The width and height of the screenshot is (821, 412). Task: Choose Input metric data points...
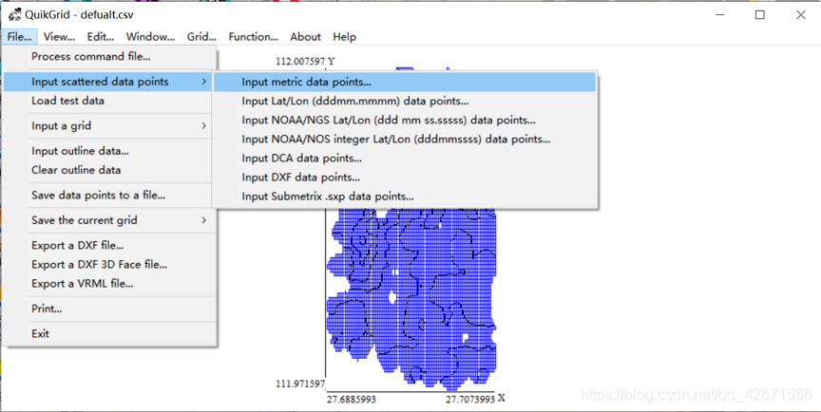(405, 82)
